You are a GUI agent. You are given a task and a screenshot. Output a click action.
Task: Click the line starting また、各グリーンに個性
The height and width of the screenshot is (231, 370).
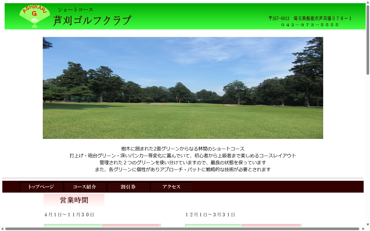coord(183,169)
